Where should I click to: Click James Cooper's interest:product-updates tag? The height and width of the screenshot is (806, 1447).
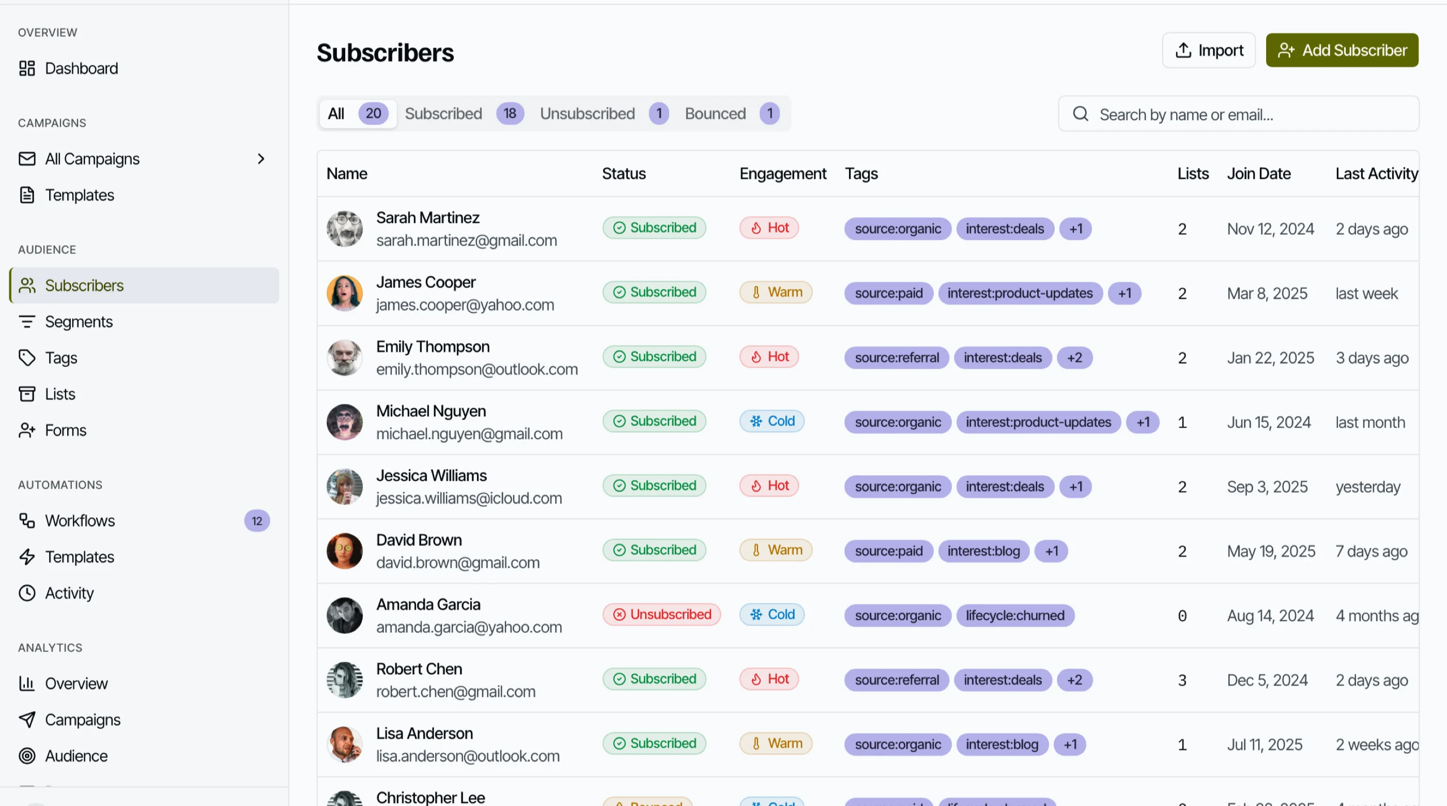click(1020, 294)
